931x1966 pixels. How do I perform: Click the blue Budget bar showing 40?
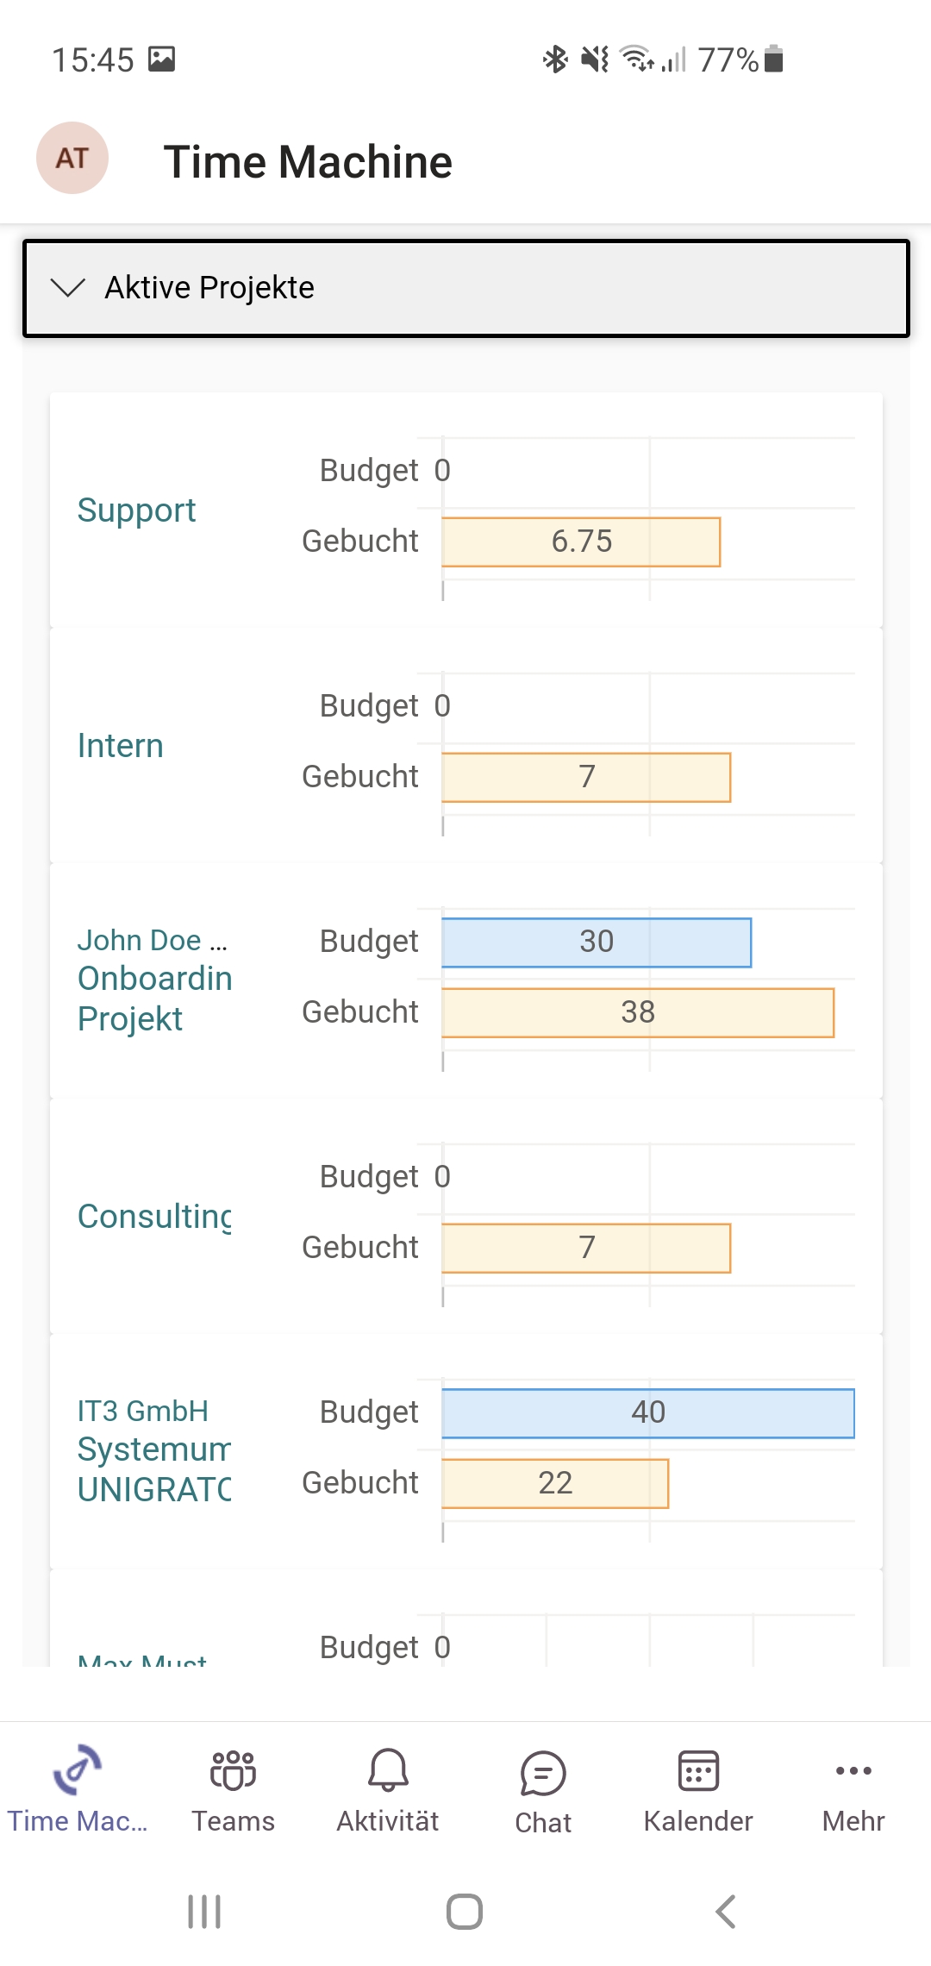pyautogui.click(x=647, y=1413)
